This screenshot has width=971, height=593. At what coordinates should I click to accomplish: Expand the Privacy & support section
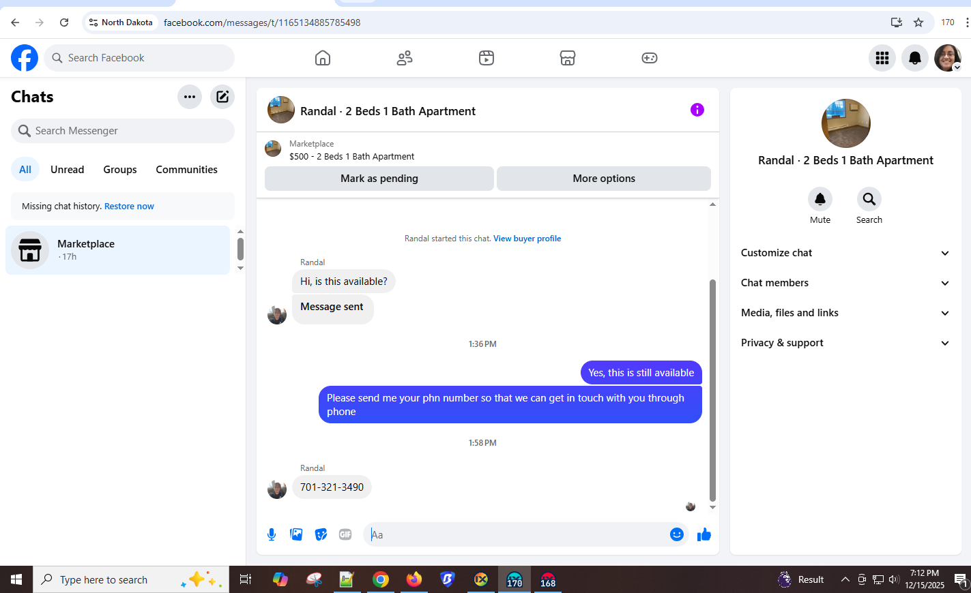click(845, 343)
